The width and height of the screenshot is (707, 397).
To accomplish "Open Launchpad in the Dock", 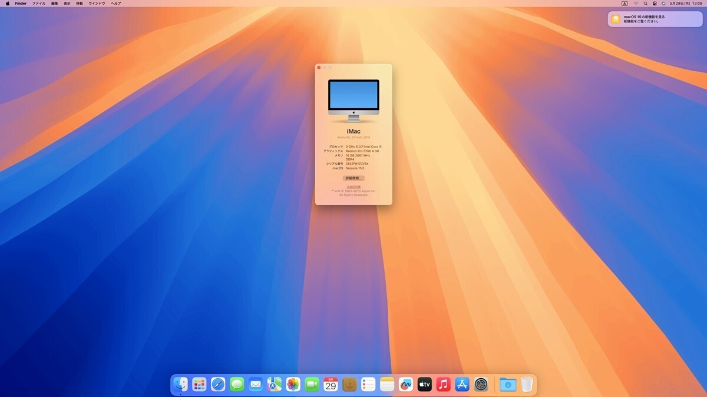I will coord(200,385).
